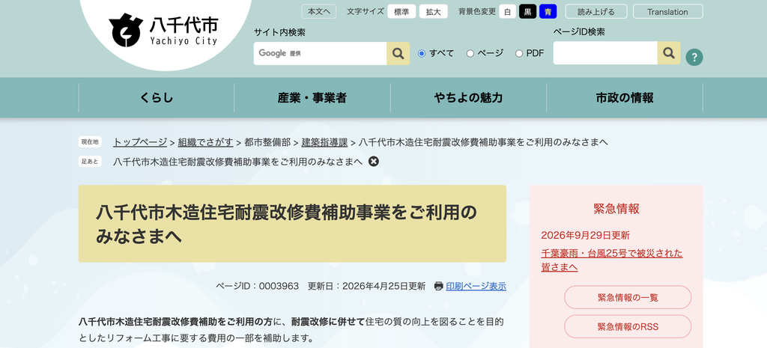This screenshot has height=348, width=767.
Task: Open the 千葉豪雨・台風25号 emergency link
Action: coord(612,260)
